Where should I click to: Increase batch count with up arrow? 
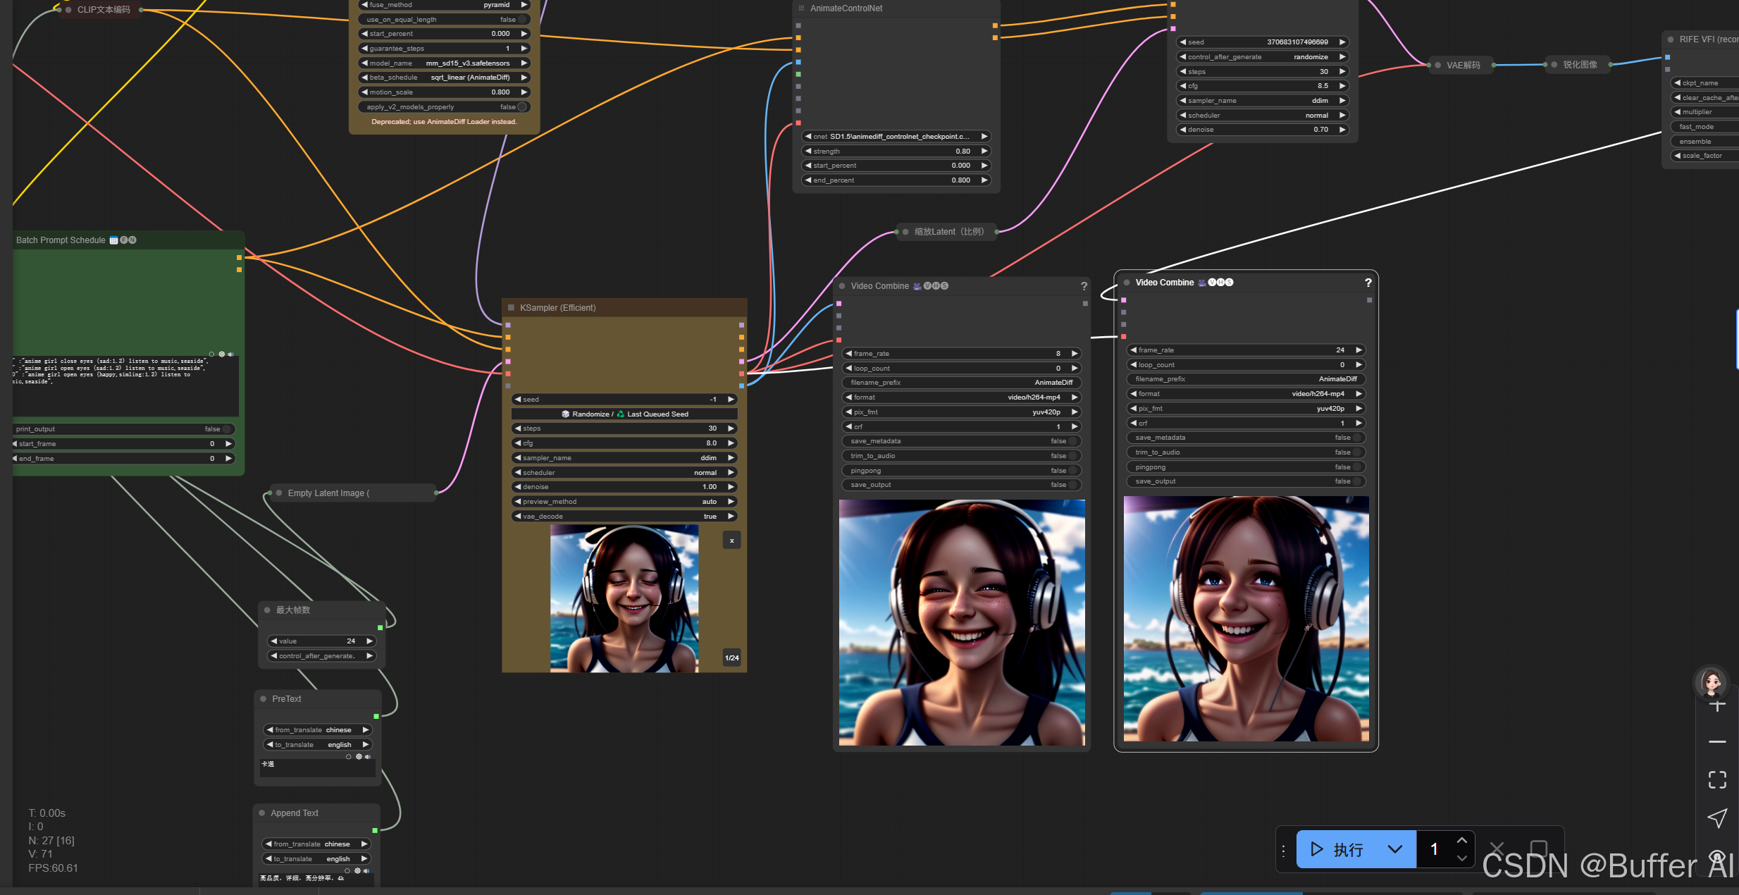click(1461, 841)
